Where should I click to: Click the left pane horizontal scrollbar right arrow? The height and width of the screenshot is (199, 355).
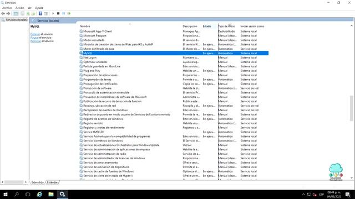tap(26, 182)
